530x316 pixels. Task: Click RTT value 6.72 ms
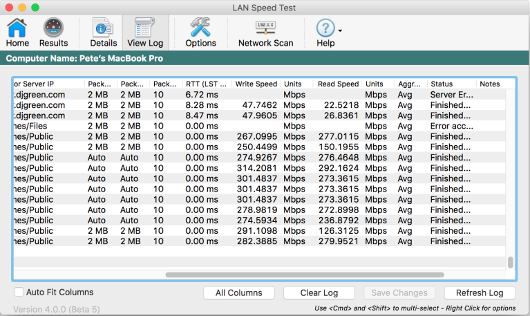pyautogui.click(x=202, y=95)
